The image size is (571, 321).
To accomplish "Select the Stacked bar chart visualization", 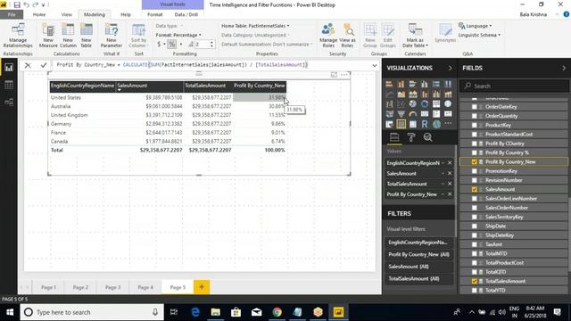I will click(389, 84).
